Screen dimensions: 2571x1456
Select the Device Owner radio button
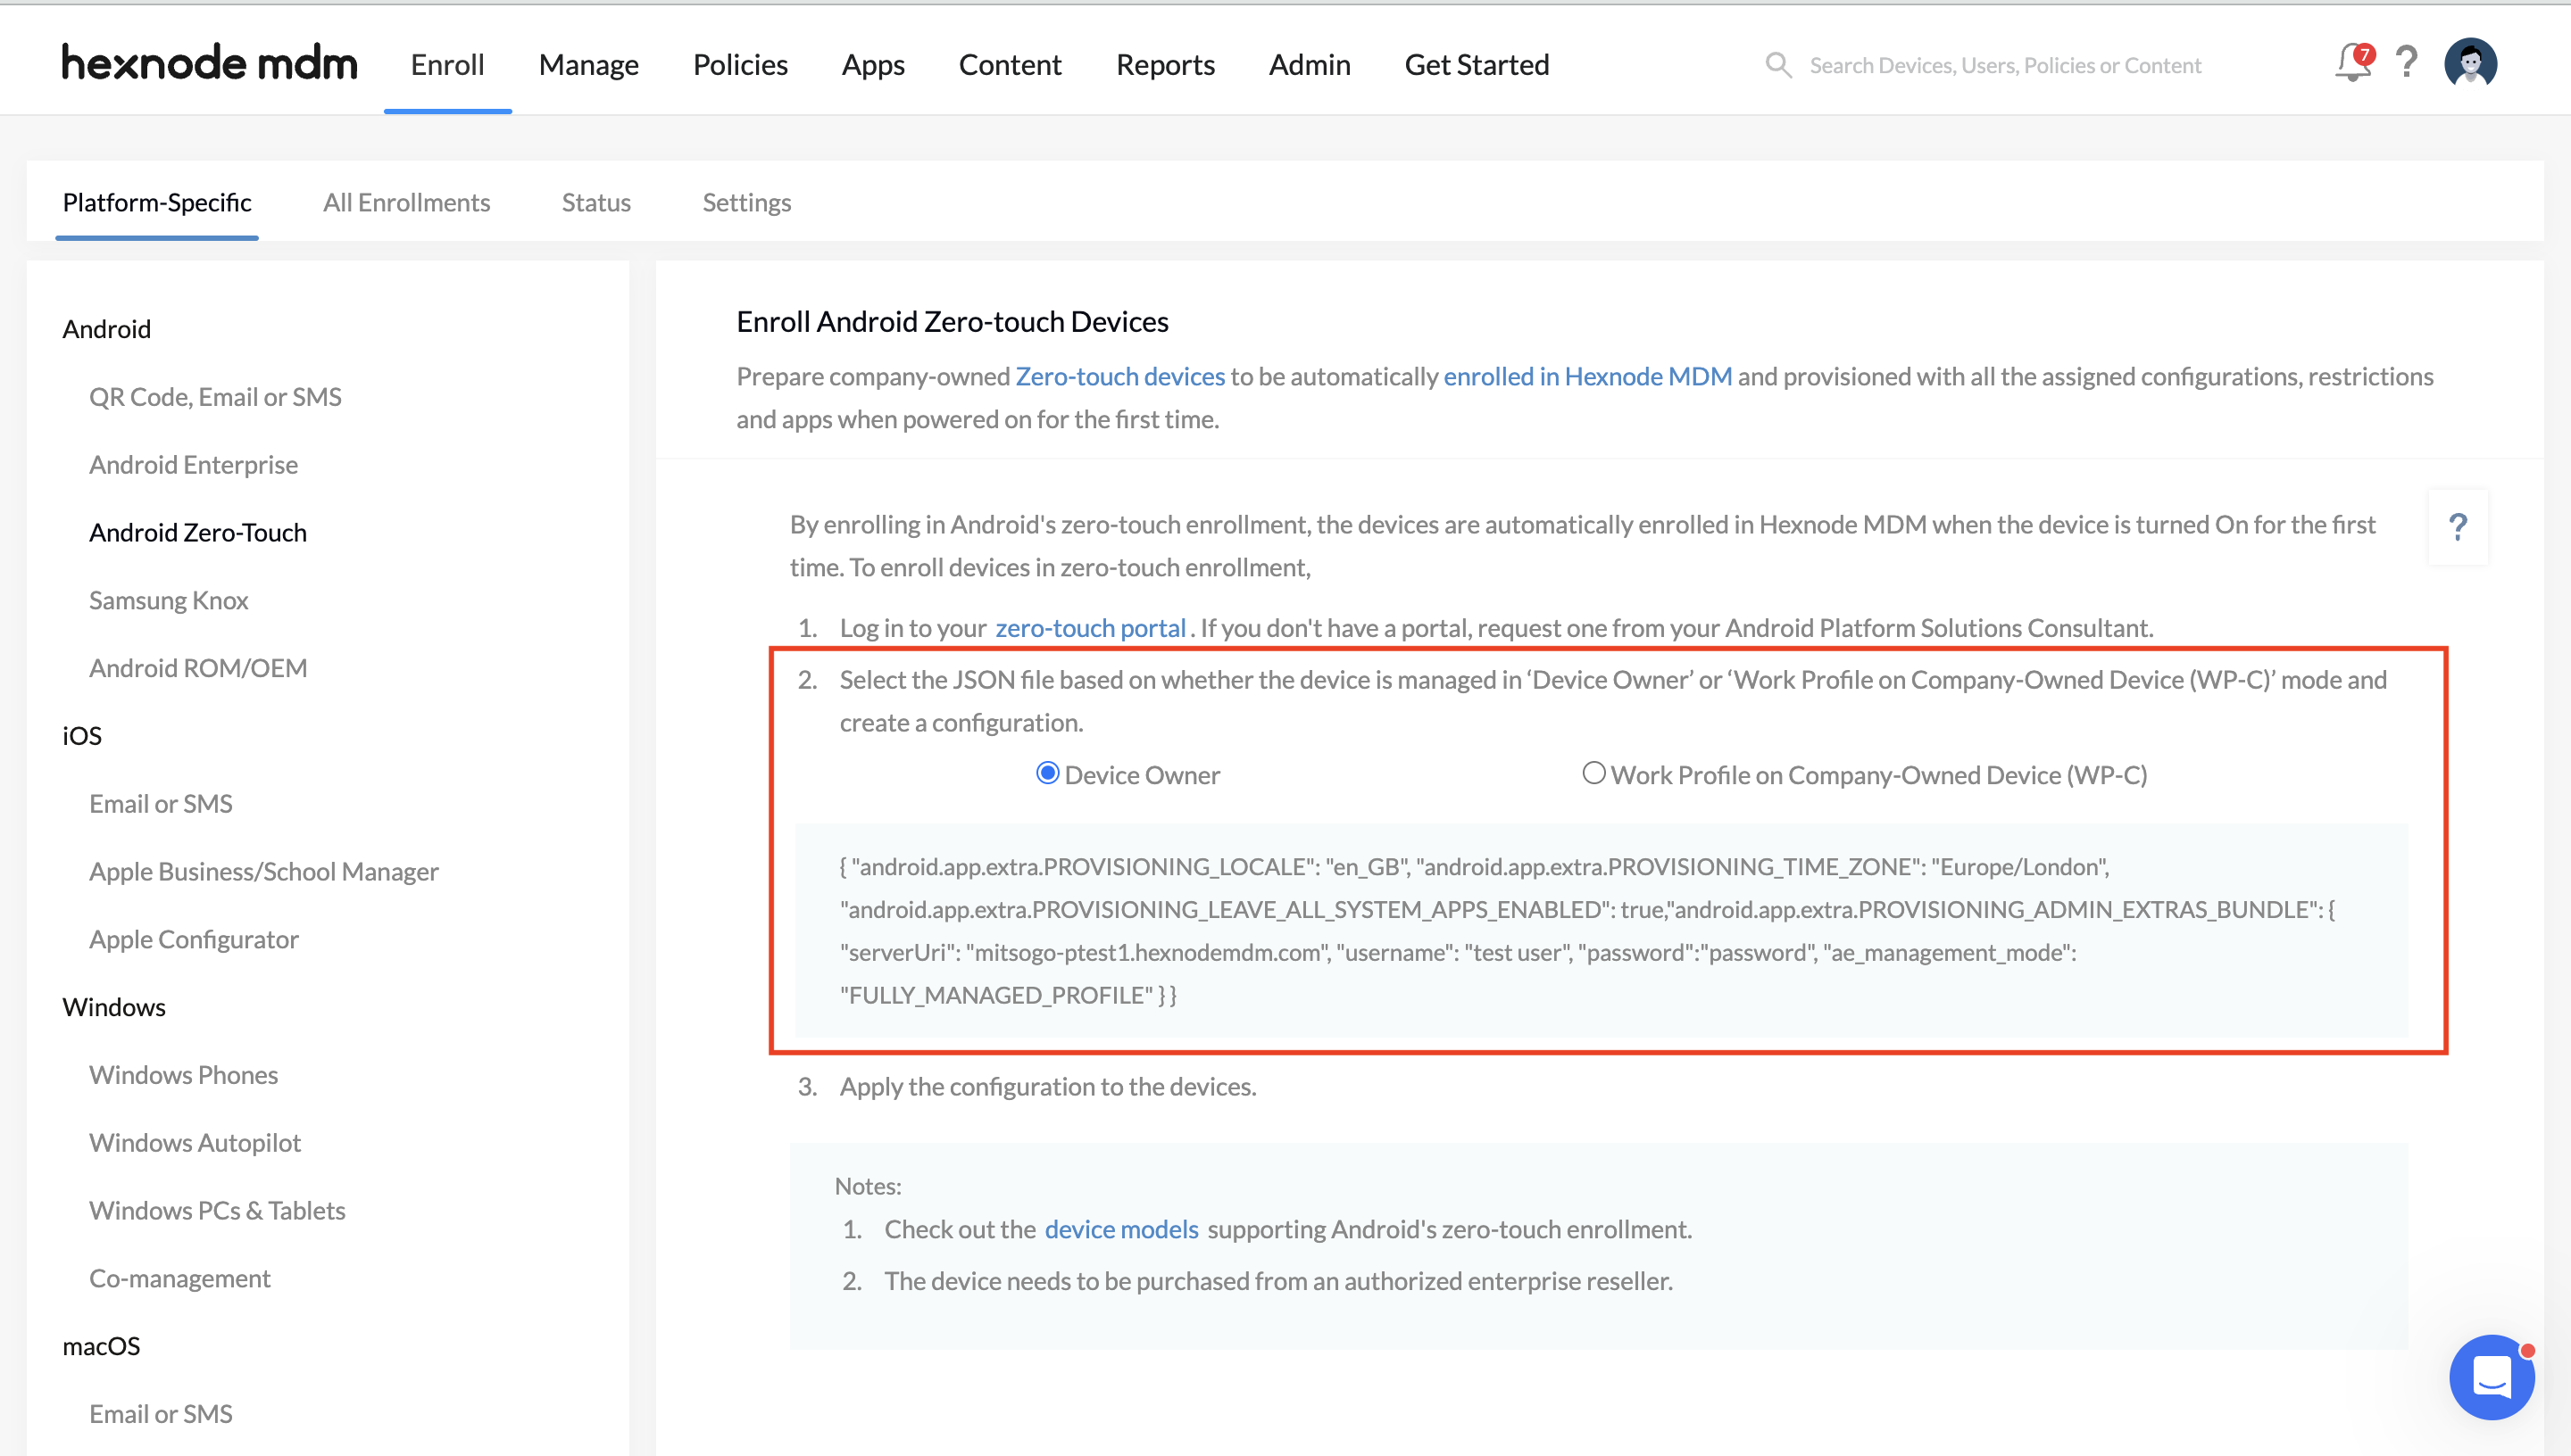pyautogui.click(x=1046, y=773)
